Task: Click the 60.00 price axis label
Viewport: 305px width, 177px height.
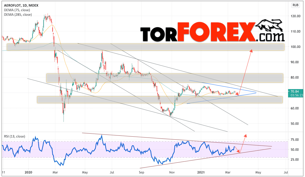Action: (x=295, y=108)
